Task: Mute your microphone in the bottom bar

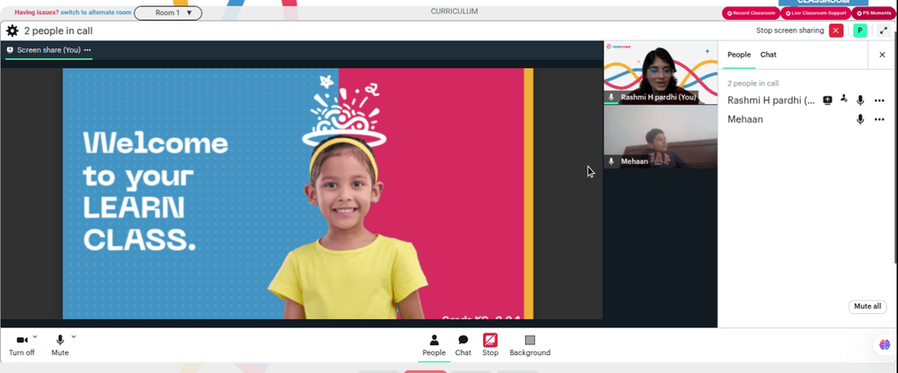Action: [x=60, y=345]
